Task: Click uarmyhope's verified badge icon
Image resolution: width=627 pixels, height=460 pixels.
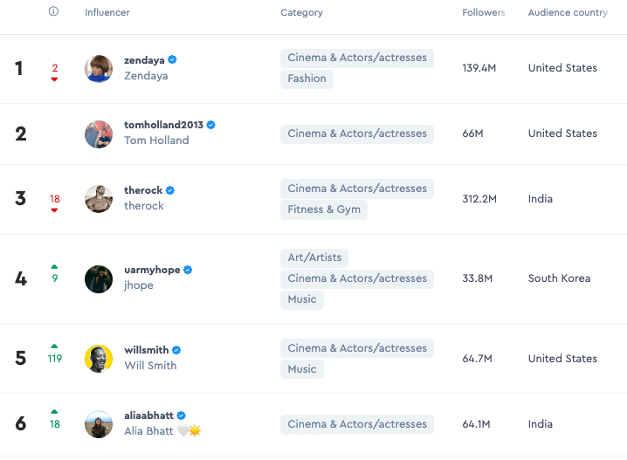Action: [x=188, y=270]
